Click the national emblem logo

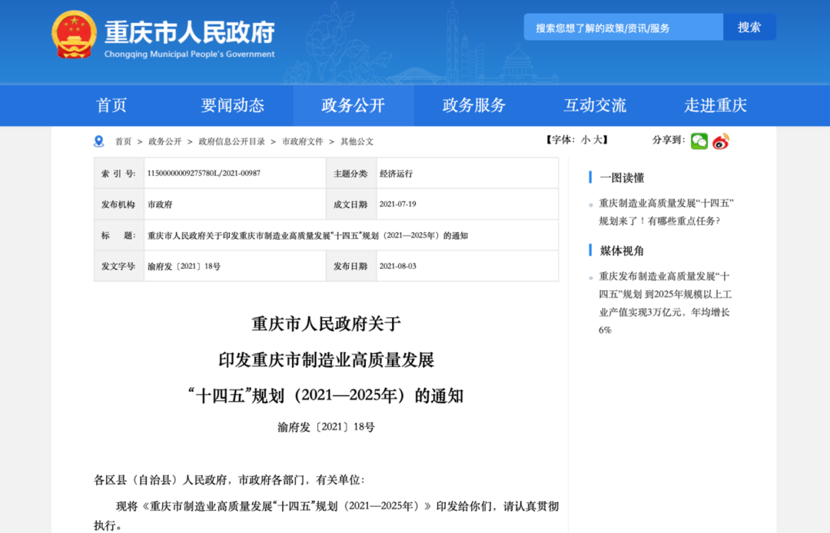pyautogui.click(x=75, y=35)
